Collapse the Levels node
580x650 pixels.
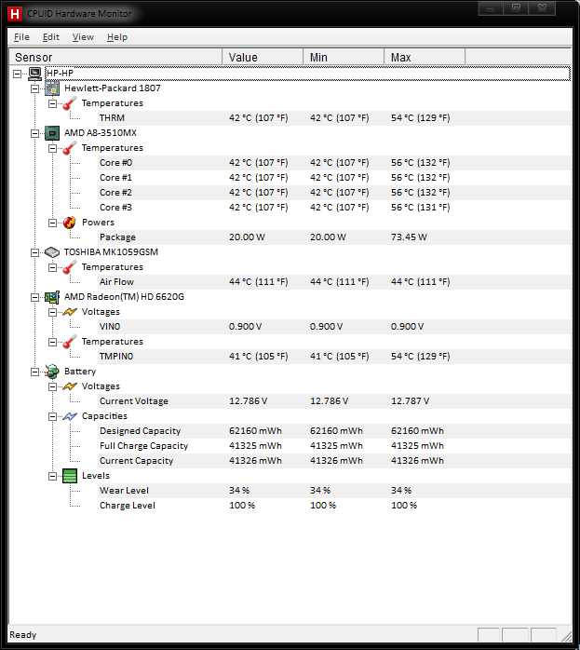click(53, 476)
